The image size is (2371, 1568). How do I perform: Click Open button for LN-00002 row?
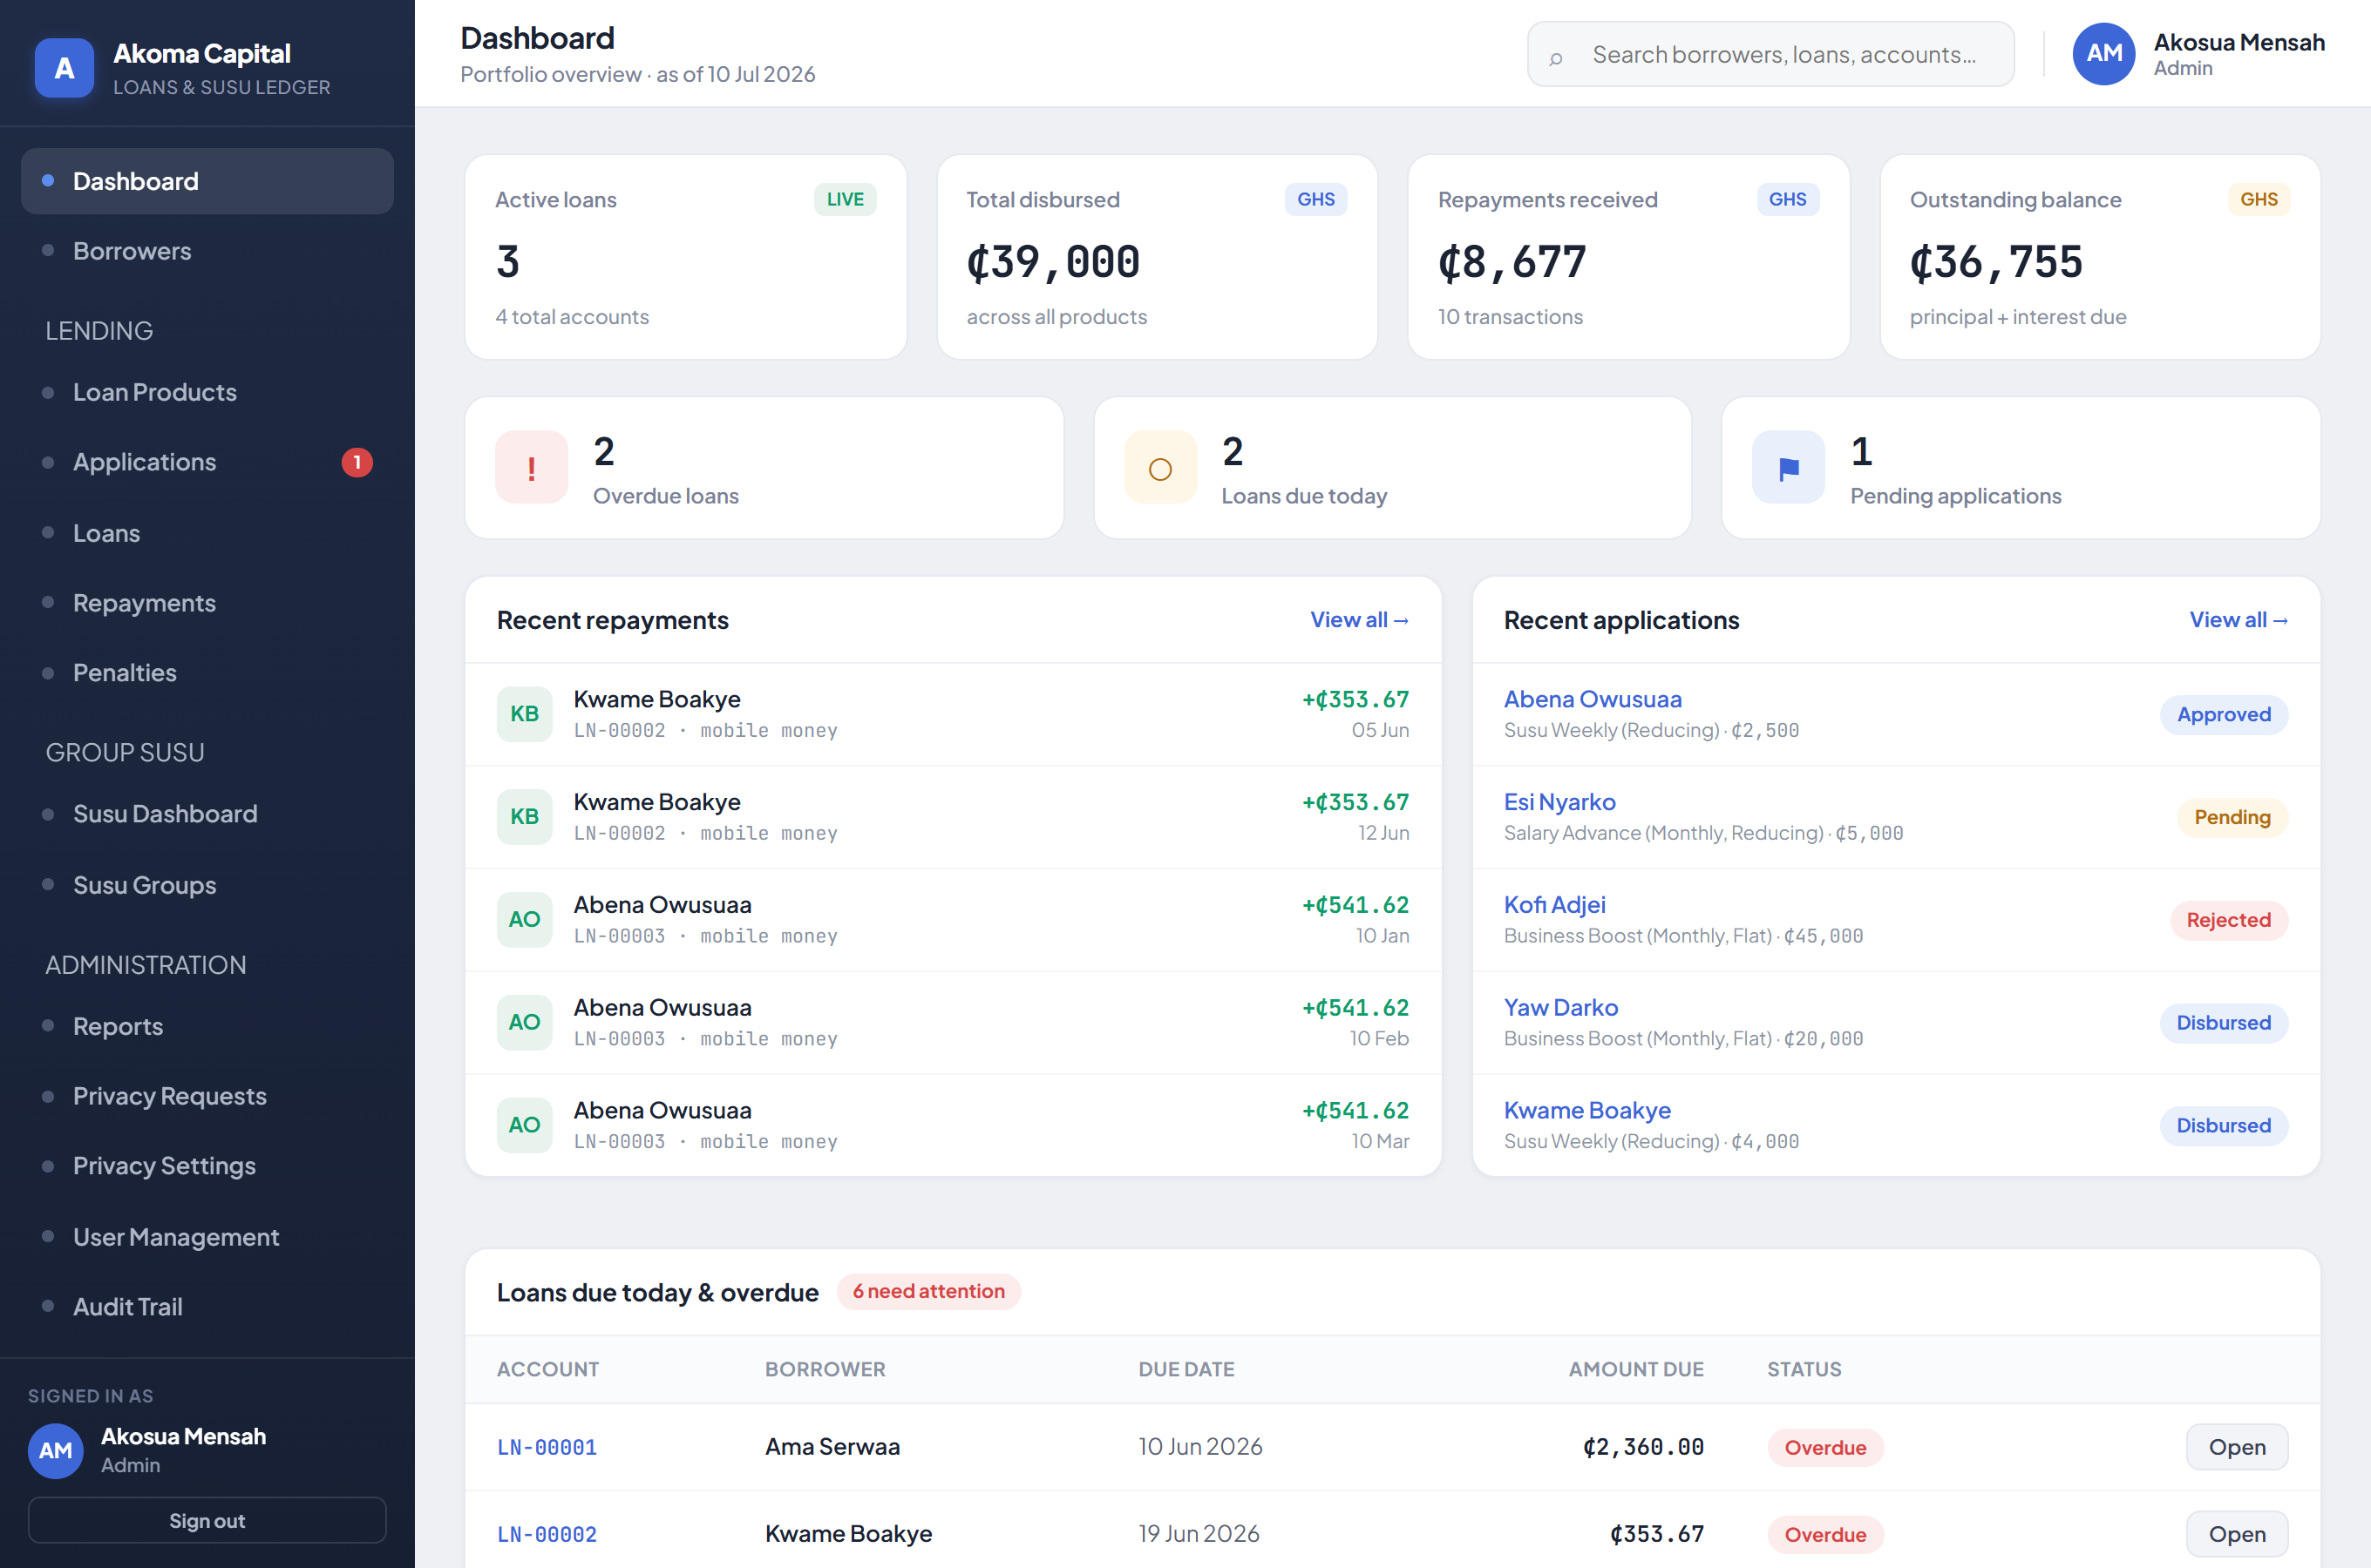coord(2237,1534)
